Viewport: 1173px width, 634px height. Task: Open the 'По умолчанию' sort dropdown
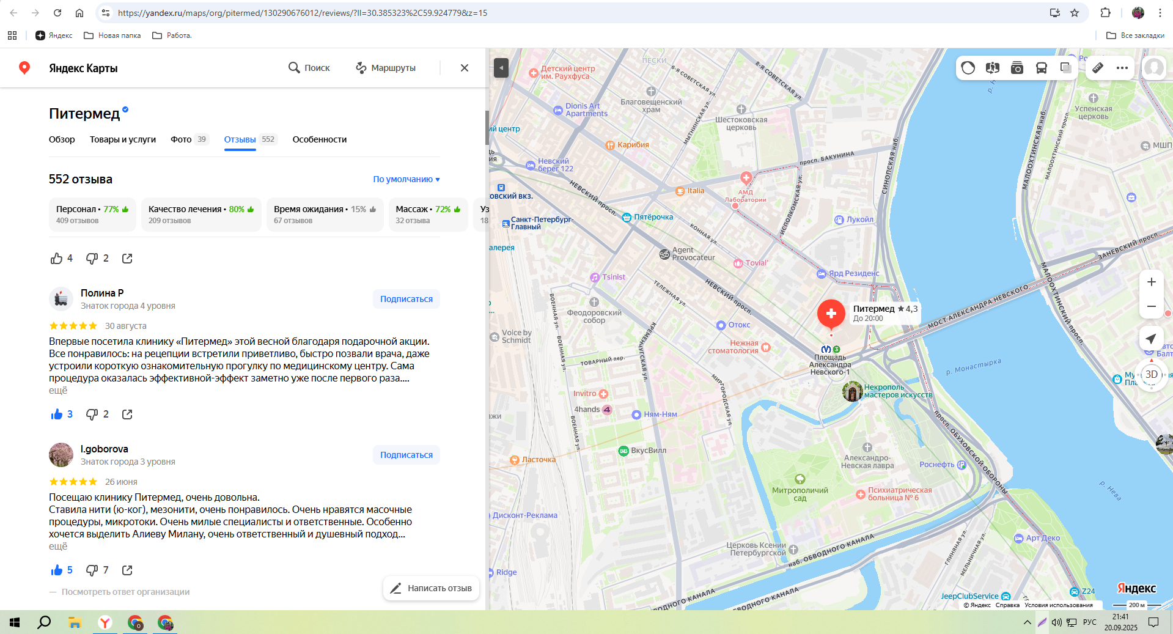click(406, 179)
